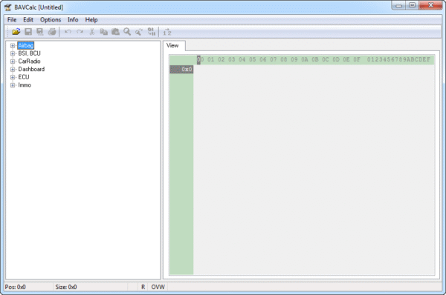Viewport: 446px width, 295px height.
Task: Expand the Airbag tree node
Action: click(x=13, y=45)
